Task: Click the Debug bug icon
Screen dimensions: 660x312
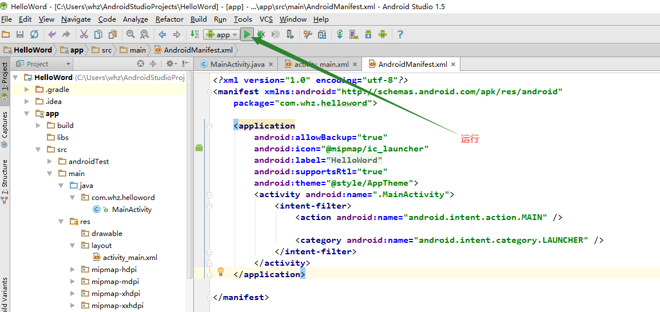Action: [x=261, y=34]
